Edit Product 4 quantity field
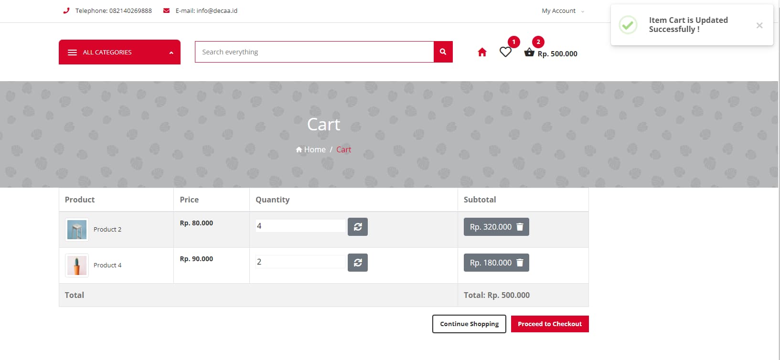 [x=300, y=262]
